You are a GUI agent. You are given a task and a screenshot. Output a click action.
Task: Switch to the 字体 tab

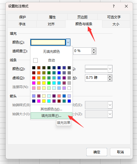coord(22,24)
